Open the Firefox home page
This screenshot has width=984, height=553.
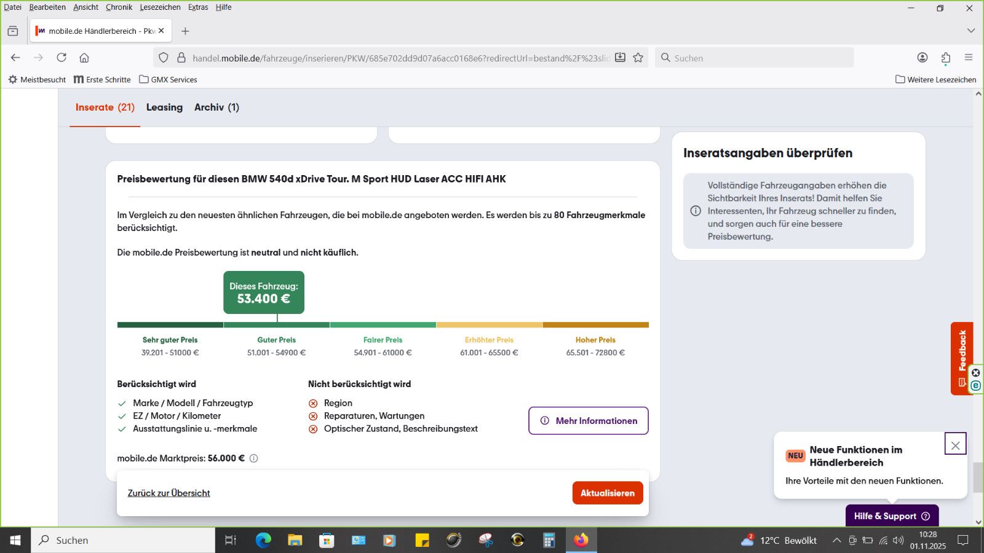pos(84,58)
